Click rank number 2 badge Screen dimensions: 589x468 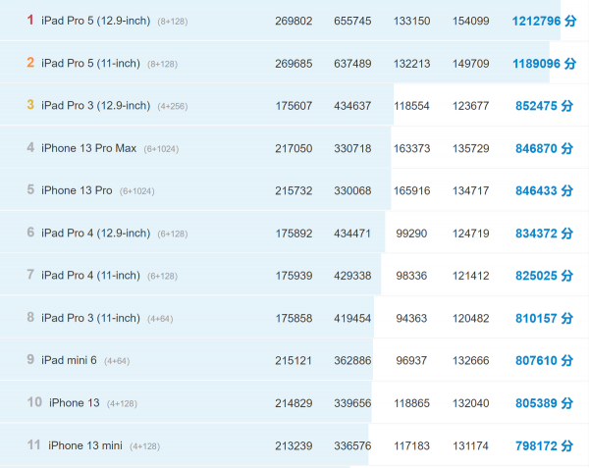pyautogui.click(x=30, y=62)
